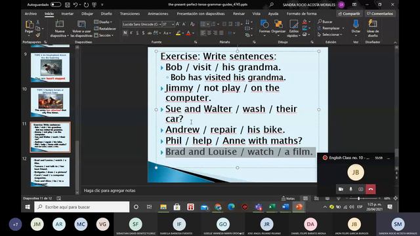Open the Animaciones tab
This screenshot has width=420, height=236.
pyautogui.click(x=157, y=14)
